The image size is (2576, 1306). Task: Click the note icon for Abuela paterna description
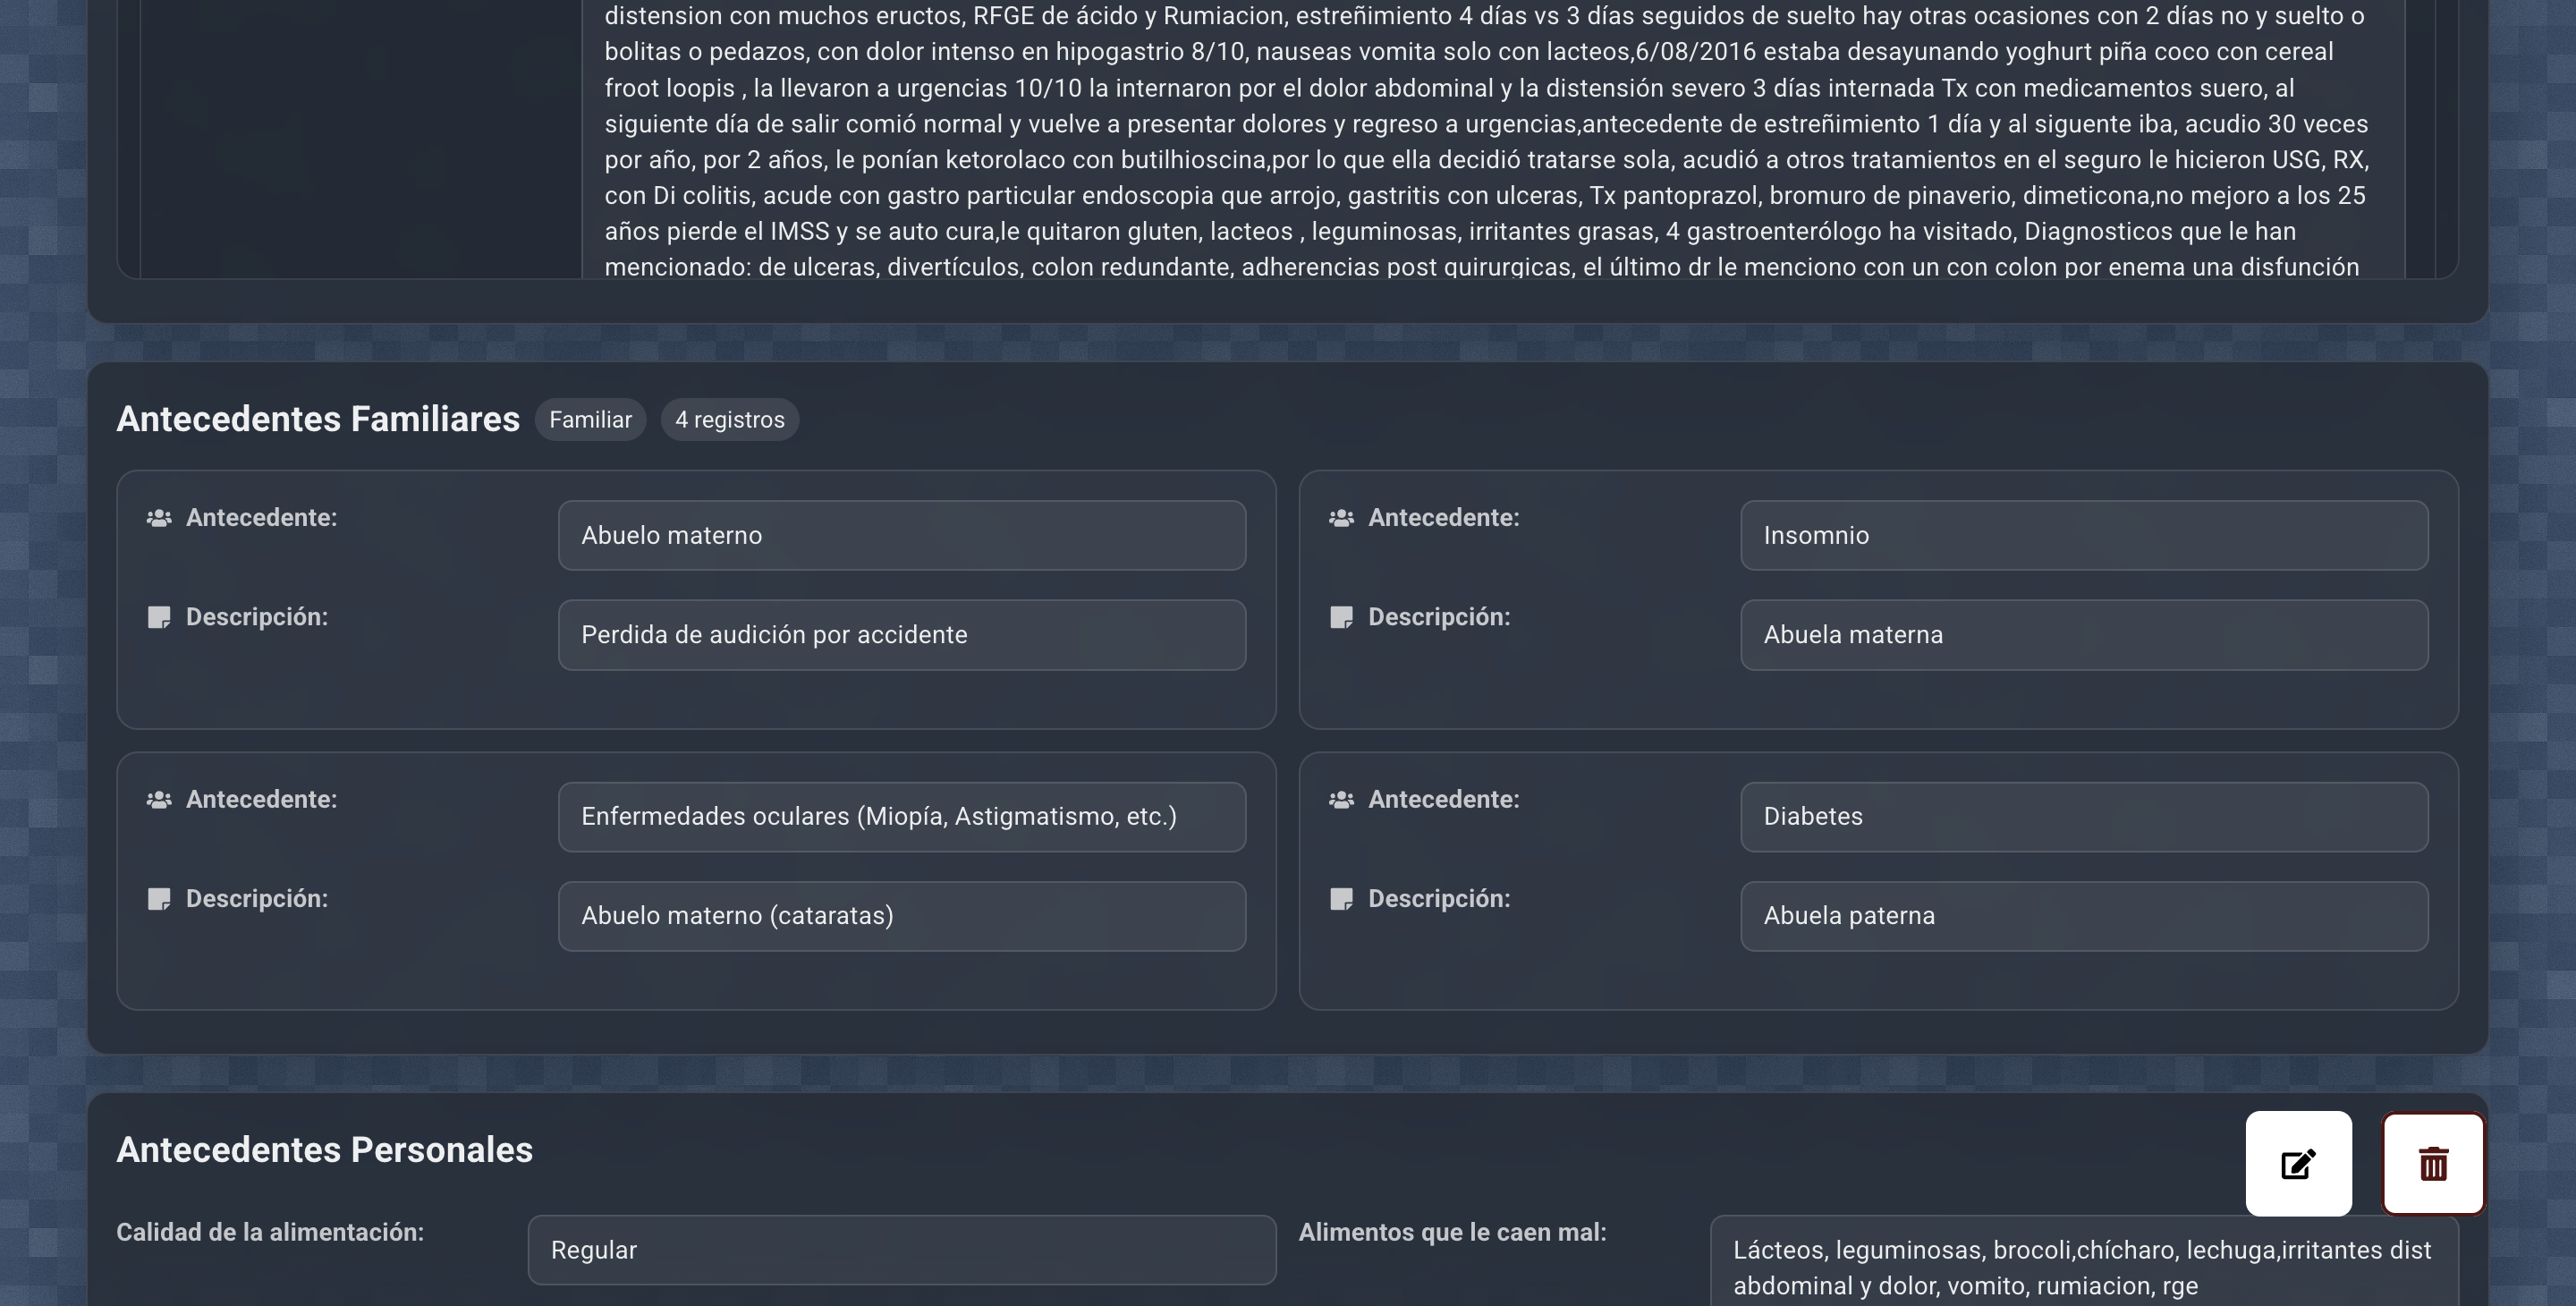tap(1342, 898)
